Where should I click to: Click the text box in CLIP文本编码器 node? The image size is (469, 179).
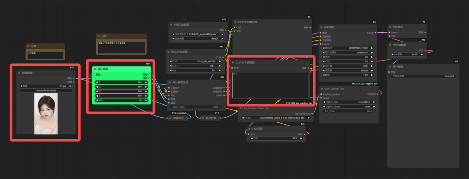pyautogui.click(x=270, y=85)
